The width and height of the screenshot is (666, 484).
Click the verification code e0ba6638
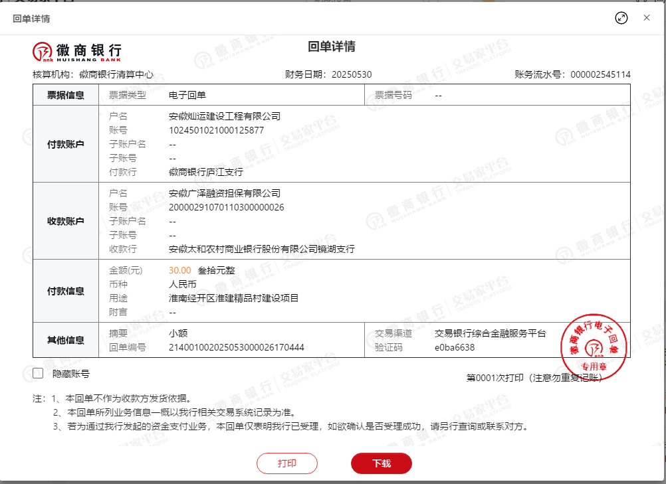point(454,347)
